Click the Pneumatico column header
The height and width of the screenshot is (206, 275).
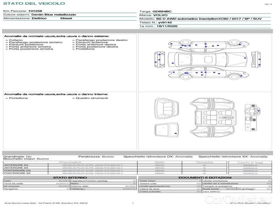(x=70, y=162)
